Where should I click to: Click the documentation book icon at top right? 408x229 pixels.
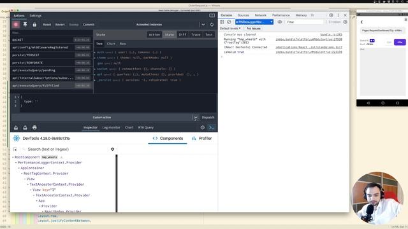click(212, 15)
